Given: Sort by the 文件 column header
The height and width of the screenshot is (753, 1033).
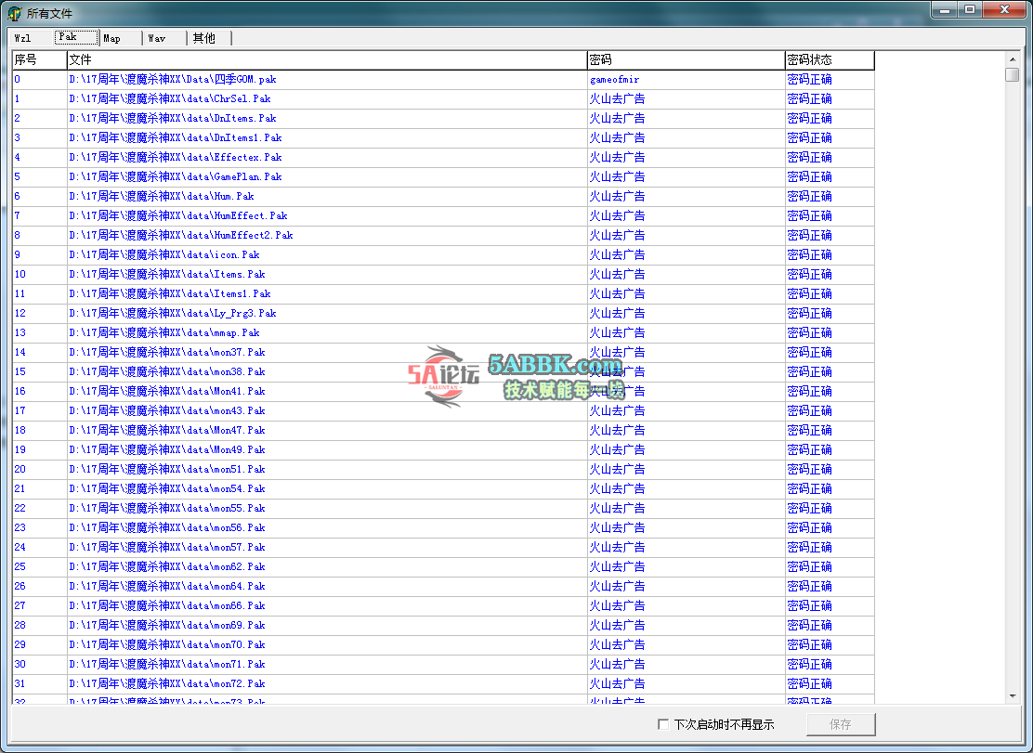Looking at the screenshot, I should pyautogui.click(x=327, y=60).
